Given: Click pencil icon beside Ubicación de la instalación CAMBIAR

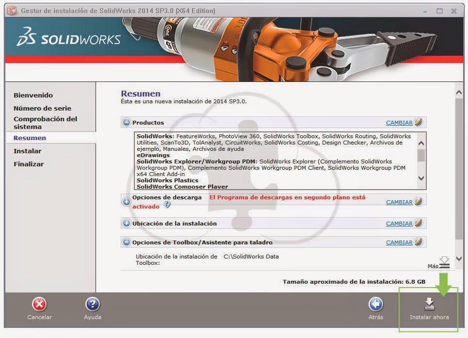Looking at the screenshot, I should click(419, 223).
